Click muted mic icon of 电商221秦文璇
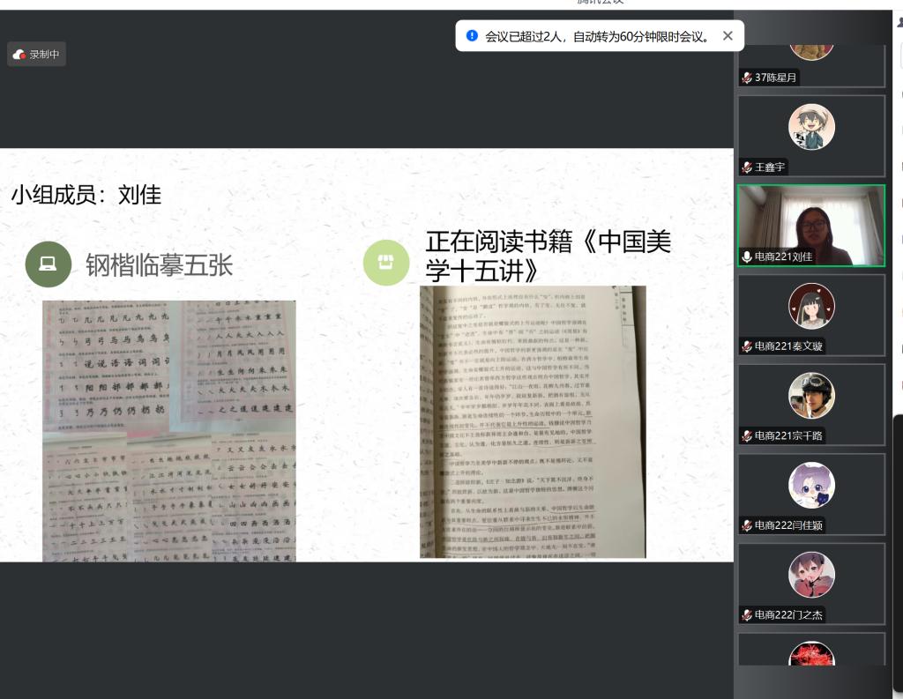Image resolution: width=903 pixels, height=699 pixels. [747, 346]
